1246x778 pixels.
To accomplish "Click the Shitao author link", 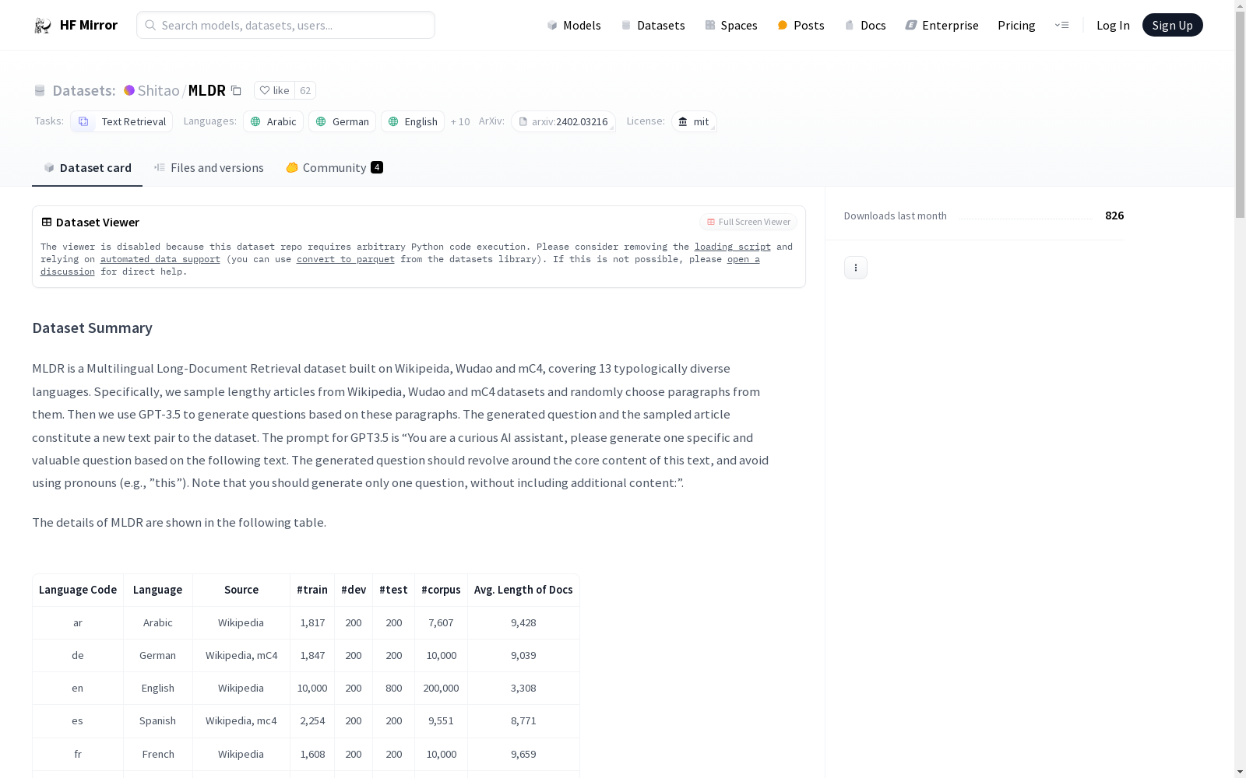I will point(158,90).
